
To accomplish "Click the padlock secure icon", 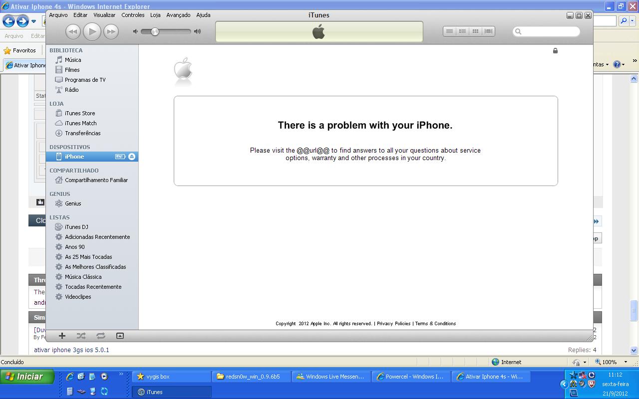I will pos(555,51).
